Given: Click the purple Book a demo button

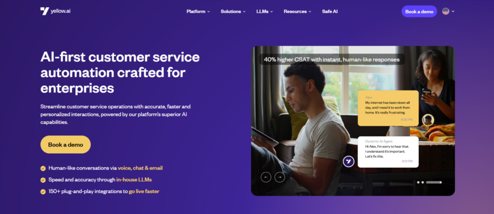Looking at the screenshot, I should [419, 12].
